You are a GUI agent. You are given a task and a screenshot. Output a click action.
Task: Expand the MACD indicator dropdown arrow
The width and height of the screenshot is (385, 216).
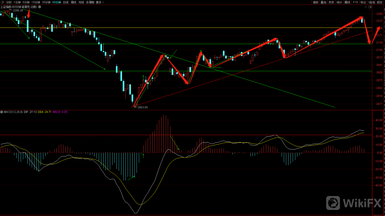pyautogui.click(x=2, y=112)
